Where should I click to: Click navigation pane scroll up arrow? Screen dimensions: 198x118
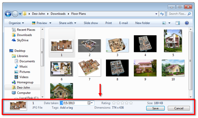click(42, 29)
